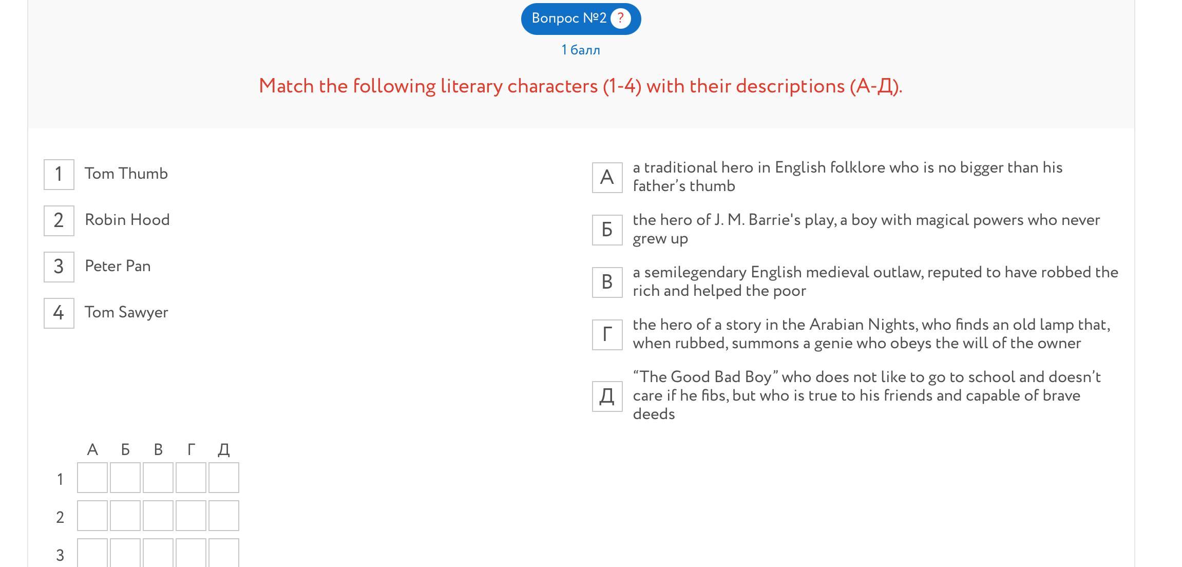Select number box 4 beside Tom Sawyer
1182x567 pixels.
coord(59,313)
